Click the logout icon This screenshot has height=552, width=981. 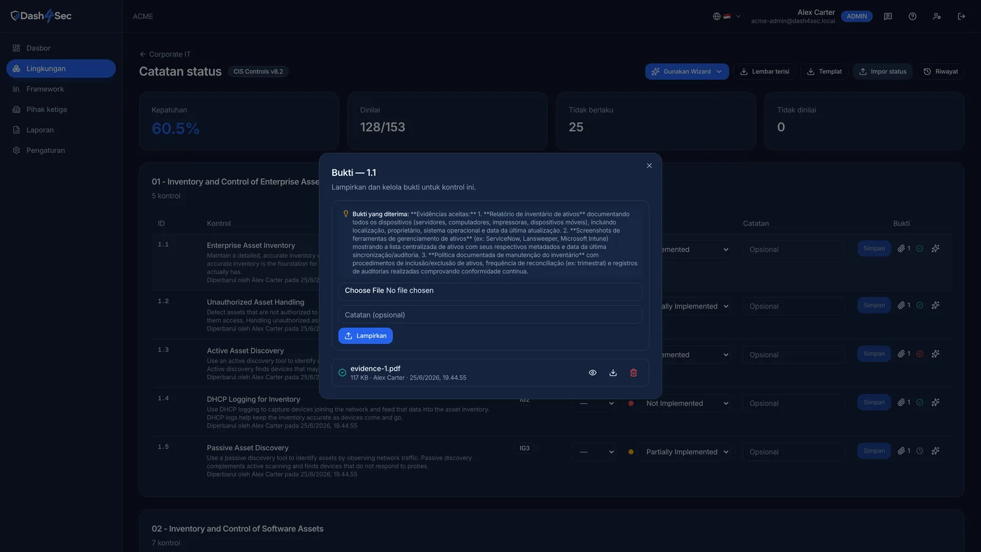[961, 17]
